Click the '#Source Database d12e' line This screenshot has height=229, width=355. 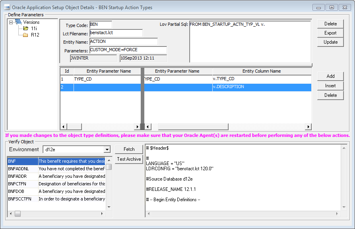[x=169, y=179]
